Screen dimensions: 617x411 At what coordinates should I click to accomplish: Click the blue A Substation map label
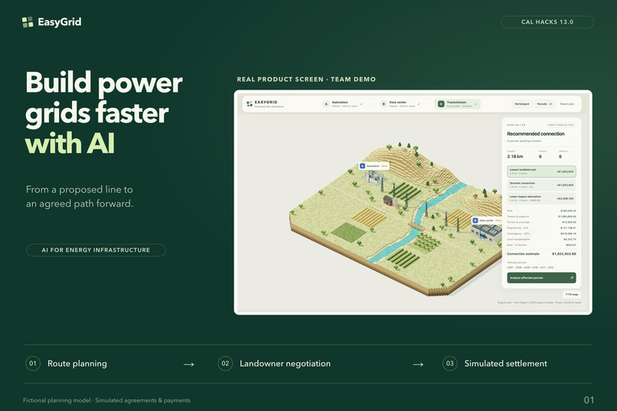point(374,166)
